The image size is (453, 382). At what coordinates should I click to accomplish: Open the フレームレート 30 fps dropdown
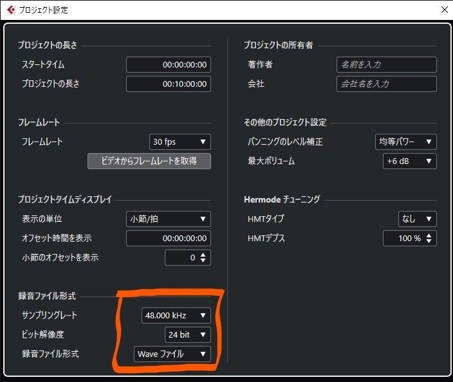180,141
